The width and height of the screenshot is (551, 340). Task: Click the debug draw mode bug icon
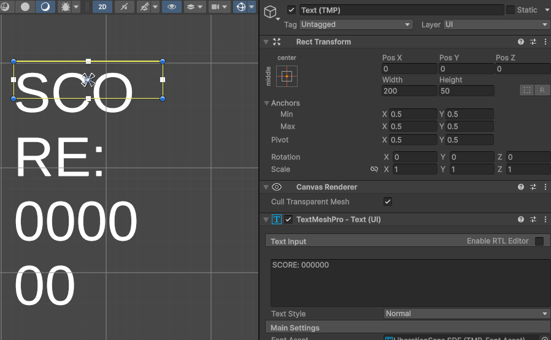(66, 7)
